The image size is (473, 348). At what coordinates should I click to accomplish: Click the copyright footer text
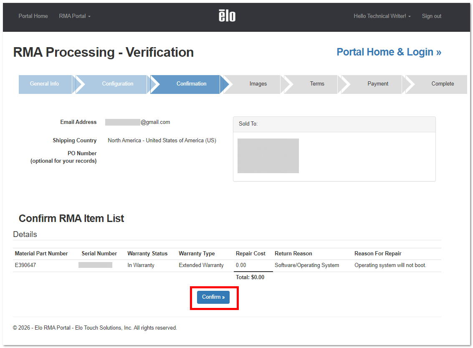coord(95,328)
